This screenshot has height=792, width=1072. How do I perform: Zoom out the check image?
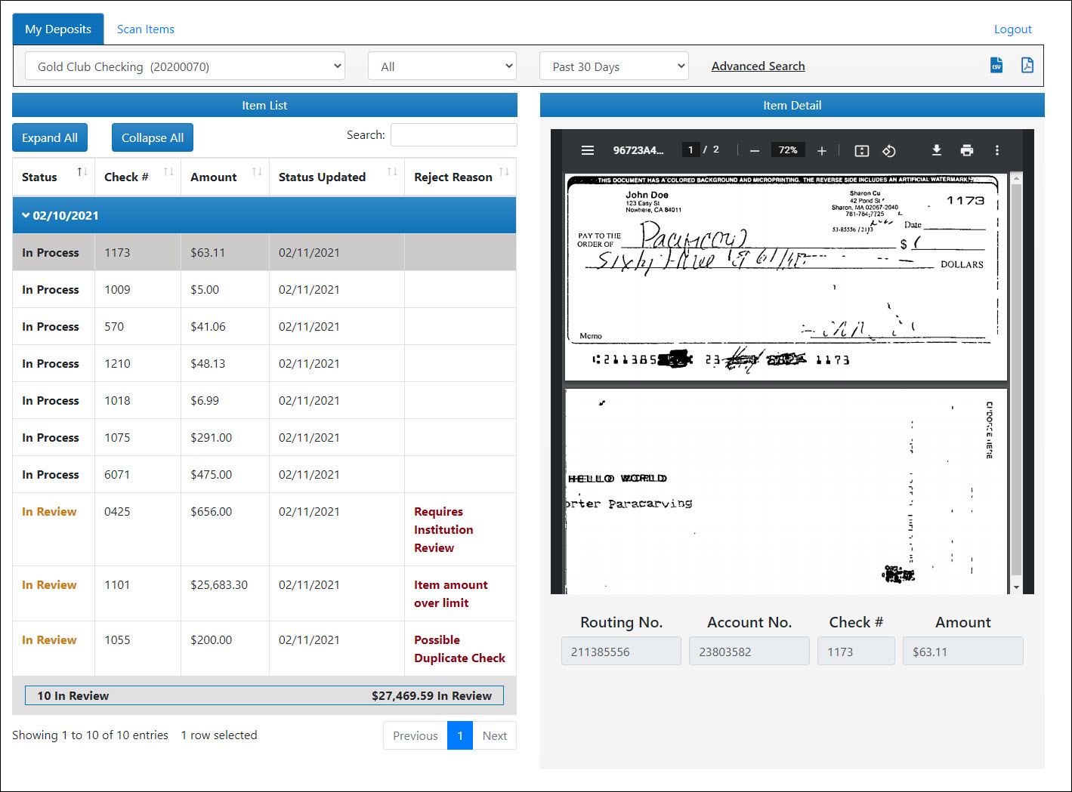pos(754,150)
